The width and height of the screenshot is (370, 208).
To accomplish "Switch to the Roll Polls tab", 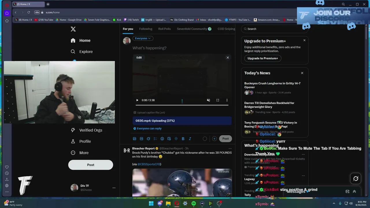I will pos(164,29).
